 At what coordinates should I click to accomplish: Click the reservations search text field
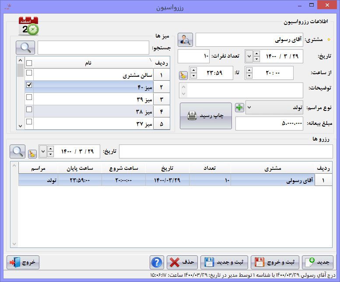click(226, 151)
